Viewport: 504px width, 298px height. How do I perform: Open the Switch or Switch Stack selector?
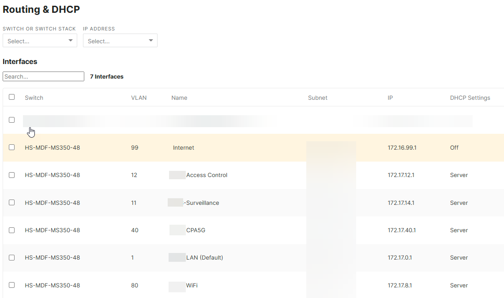(40, 40)
